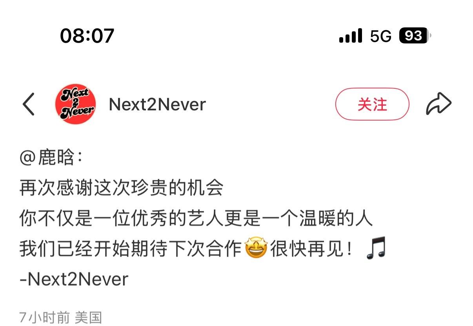Tap the music notes emoji
The image size is (473, 326).
coord(376,248)
